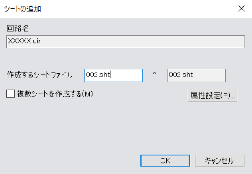Click the キャンセル button
Viewport: 252px width, 174px height.
220,161
